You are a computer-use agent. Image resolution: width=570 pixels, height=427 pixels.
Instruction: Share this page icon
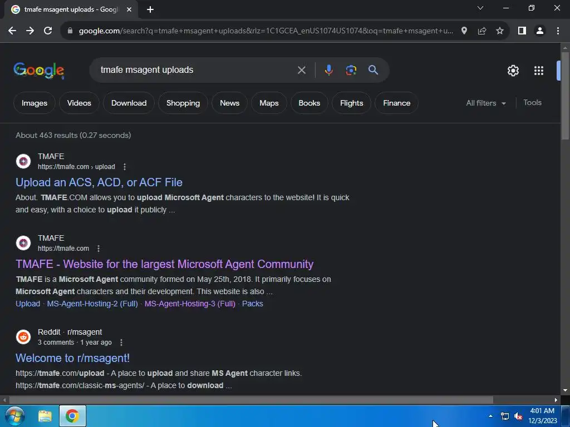pyautogui.click(x=482, y=31)
